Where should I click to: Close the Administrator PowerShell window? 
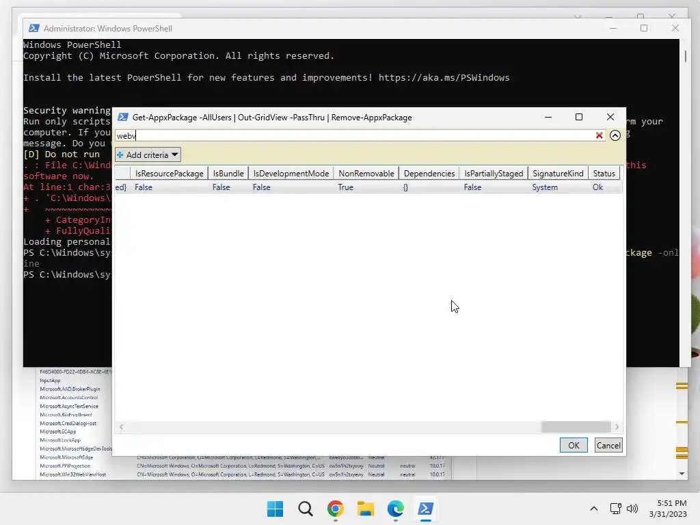675,28
